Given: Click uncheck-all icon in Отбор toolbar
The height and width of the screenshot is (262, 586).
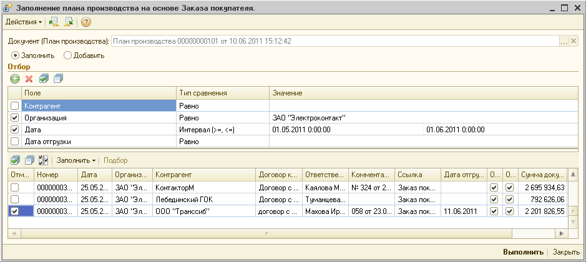Looking at the screenshot, I should pos(58,79).
